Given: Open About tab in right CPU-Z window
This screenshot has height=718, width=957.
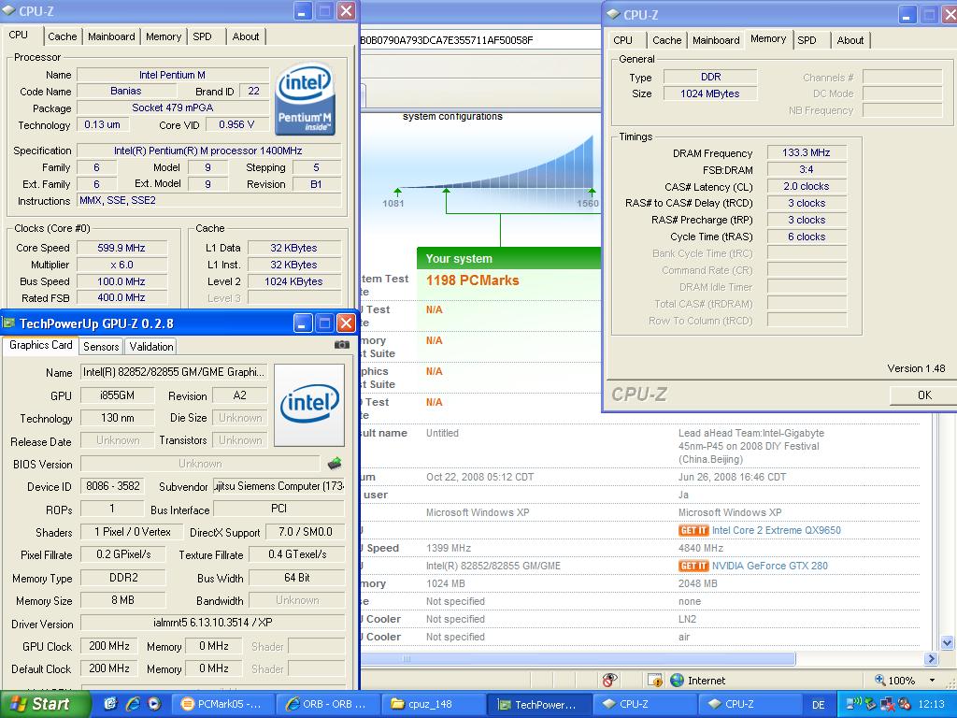Looking at the screenshot, I should 850,39.
